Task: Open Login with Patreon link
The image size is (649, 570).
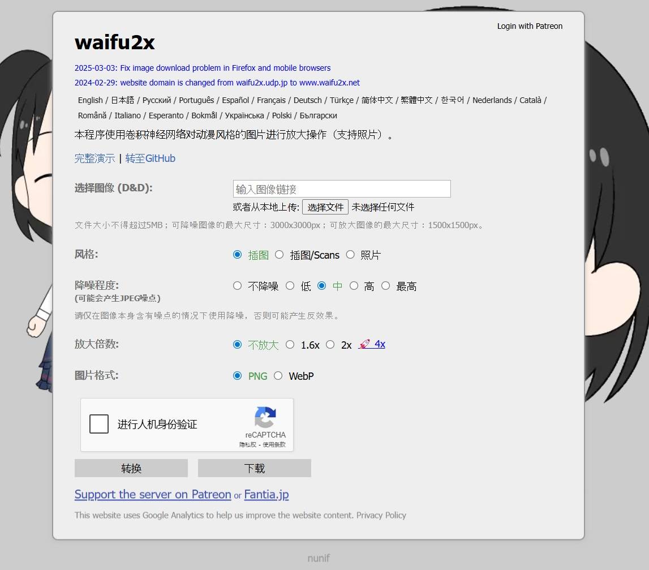Action: [x=530, y=26]
